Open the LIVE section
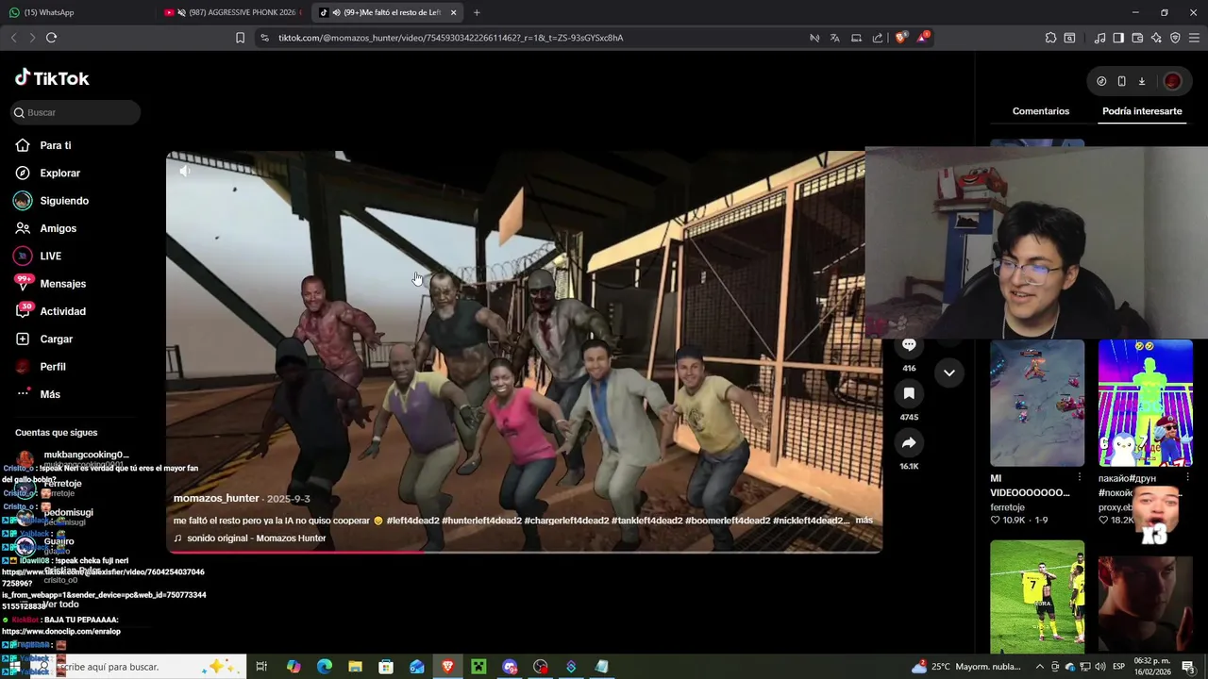Image resolution: width=1208 pixels, height=679 pixels. coord(50,256)
